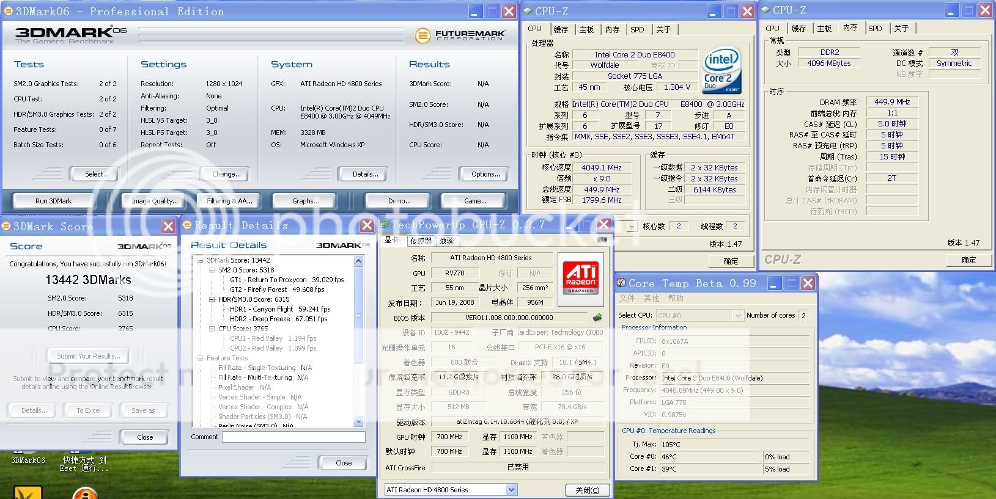Open the 3DMark06 desktop shortcut icon
The width and height of the screenshot is (996, 499).
tap(28, 460)
